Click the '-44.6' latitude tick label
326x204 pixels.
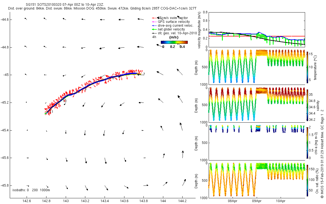coord(5,20)
